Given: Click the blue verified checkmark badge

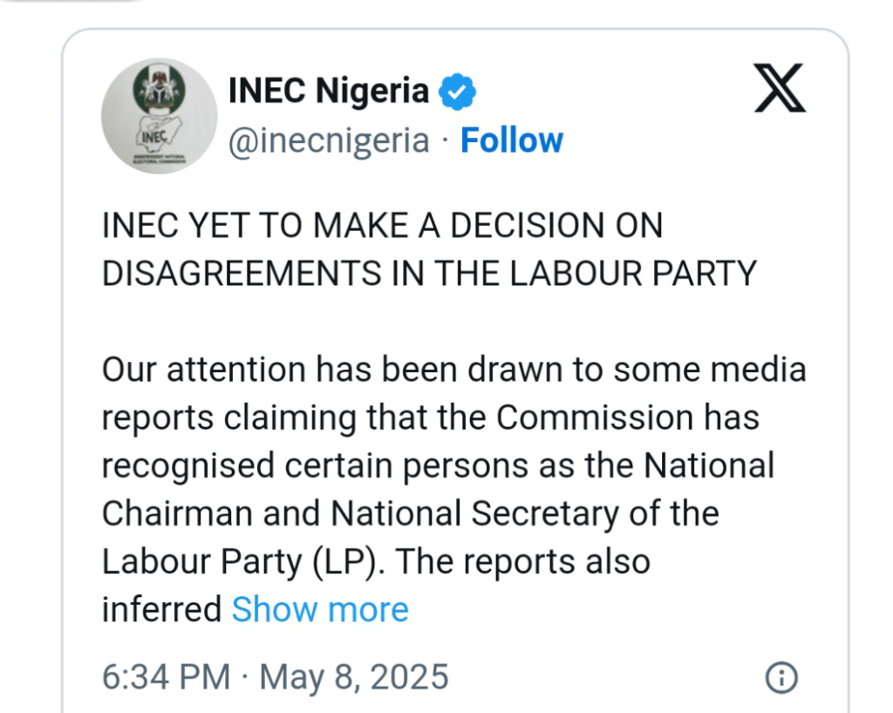Looking at the screenshot, I should [457, 92].
